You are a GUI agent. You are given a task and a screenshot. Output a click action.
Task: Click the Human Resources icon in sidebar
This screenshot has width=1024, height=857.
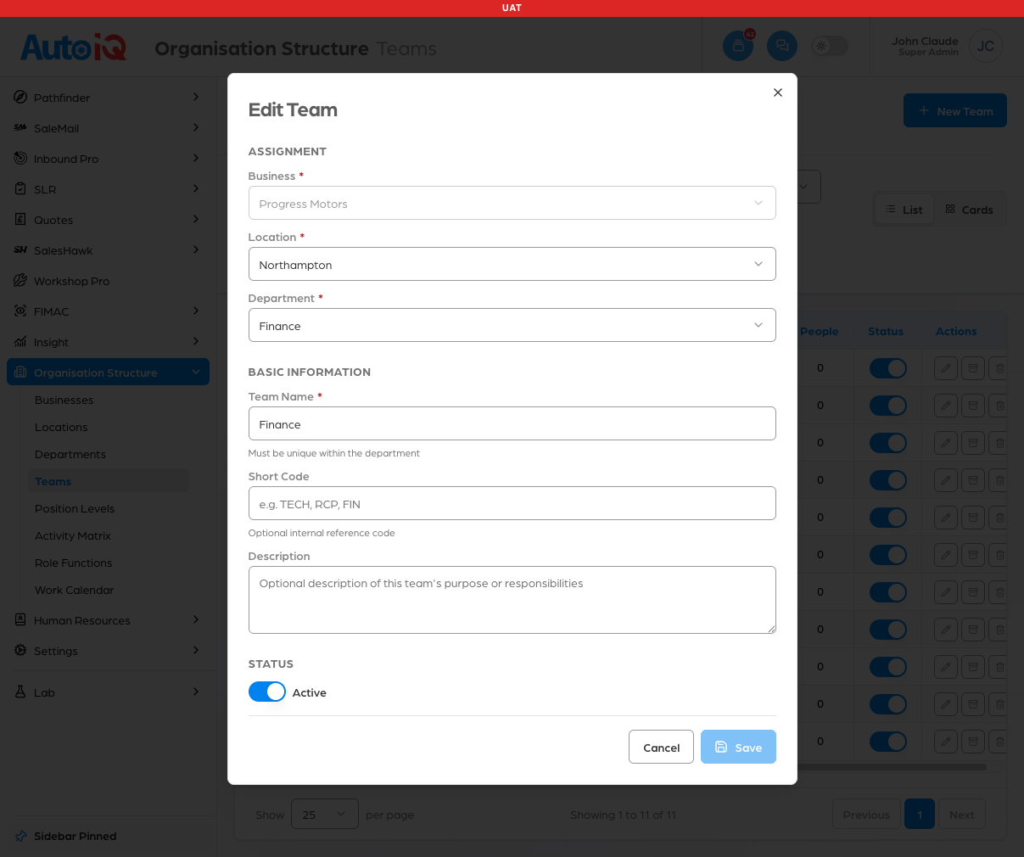(x=20, y=620)
